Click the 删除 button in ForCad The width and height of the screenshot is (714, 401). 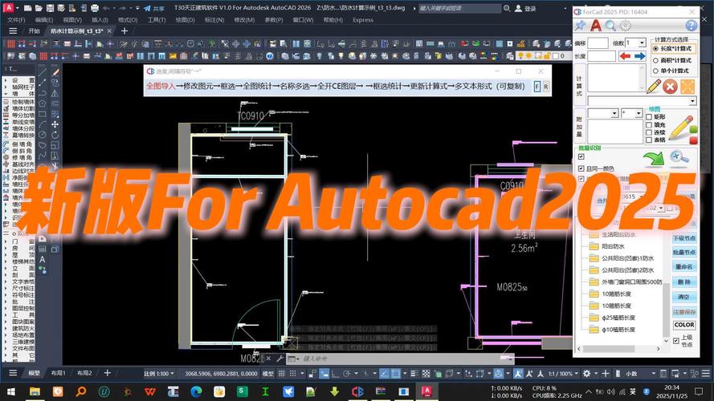click(x=684, y=282)
